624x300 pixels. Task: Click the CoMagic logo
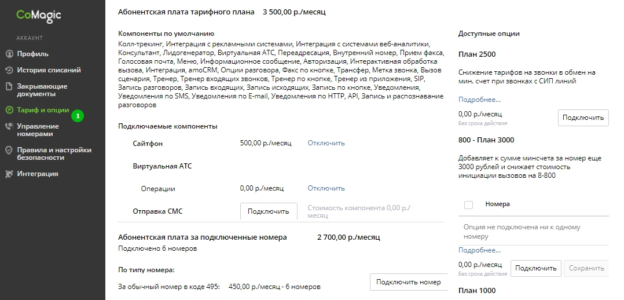tap(39, 16)
